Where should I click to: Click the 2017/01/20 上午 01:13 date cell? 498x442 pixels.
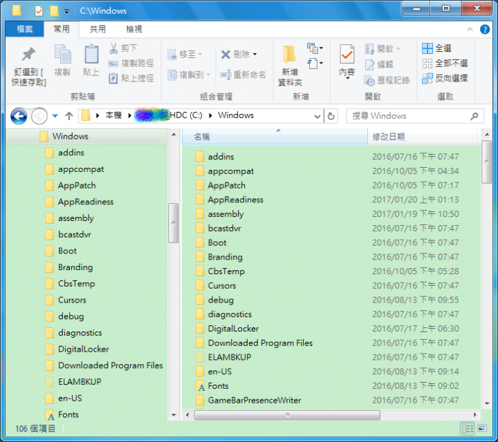click(x=416, y=200)
